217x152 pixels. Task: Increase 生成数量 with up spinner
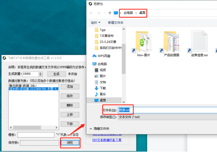click(x=40, y=73)
